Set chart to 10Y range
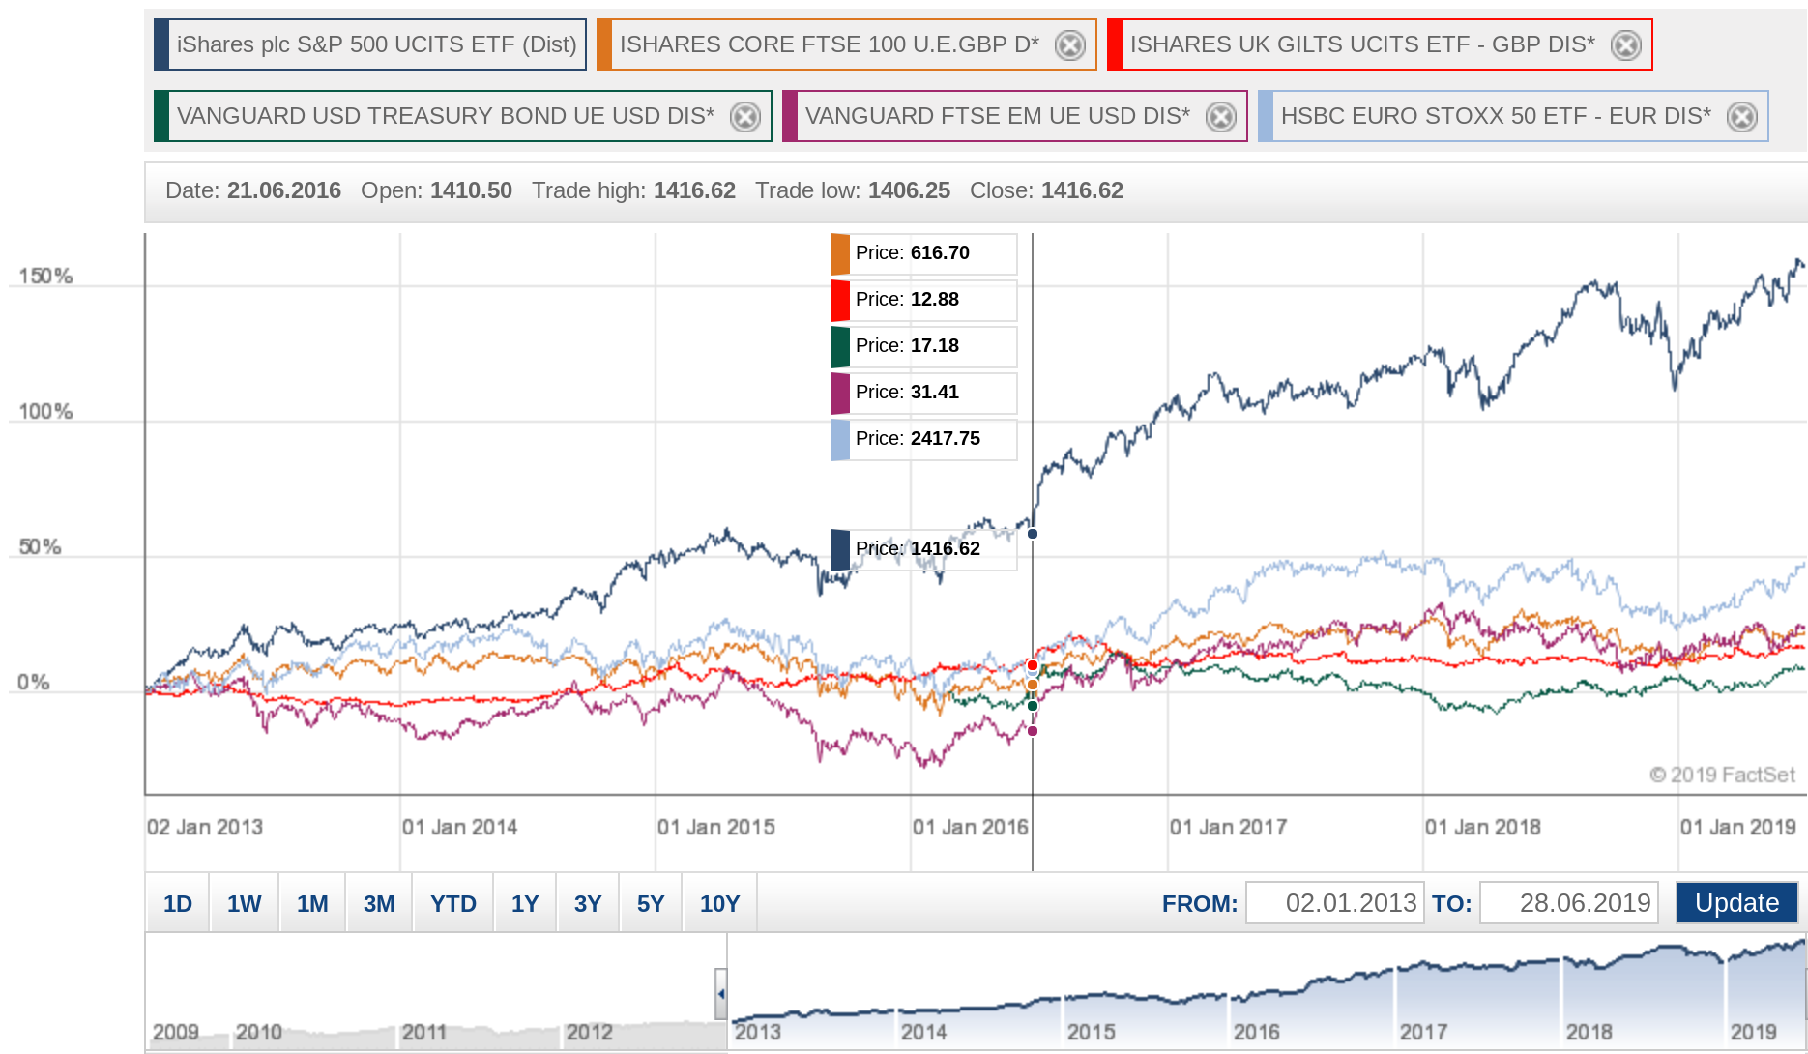The image size is (1808, 1054). [x=719, y=903]
